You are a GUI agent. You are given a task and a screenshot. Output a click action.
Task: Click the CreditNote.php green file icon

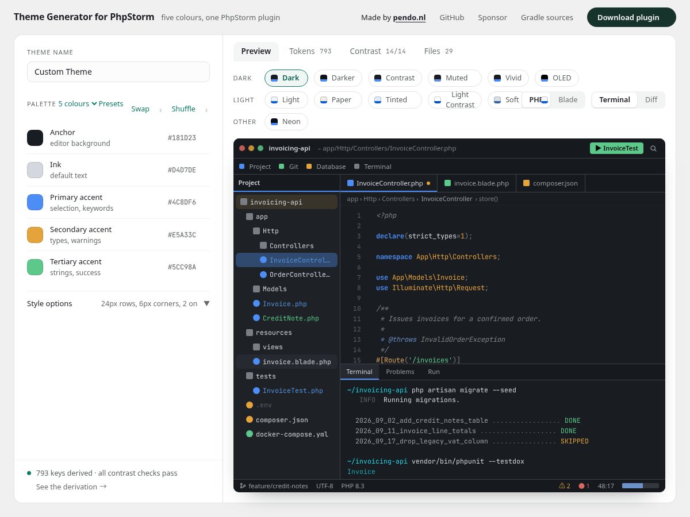[x=256, y=318]
